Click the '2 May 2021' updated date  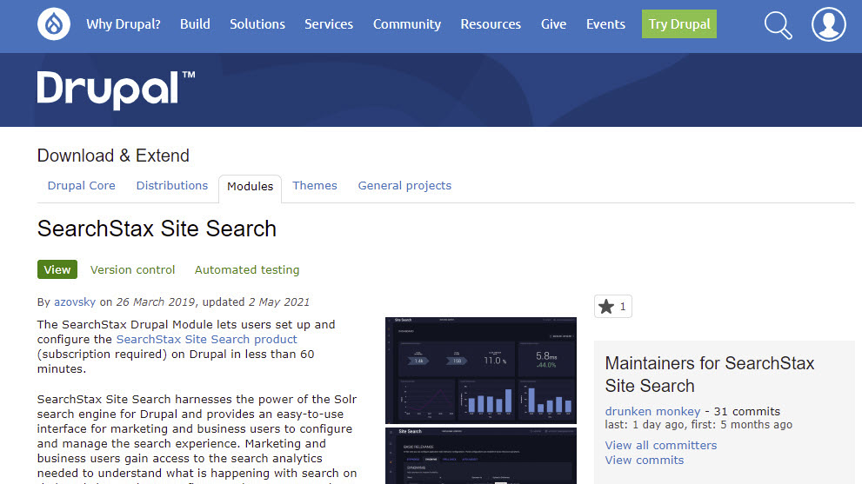tap(278, 302)
